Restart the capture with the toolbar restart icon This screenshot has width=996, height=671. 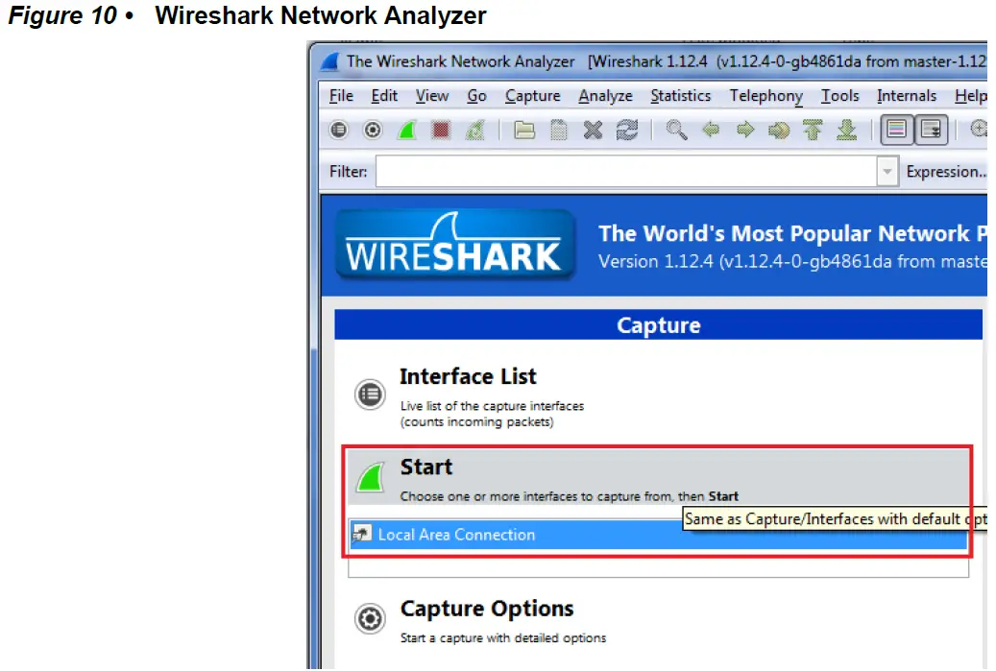coord(475,131)
